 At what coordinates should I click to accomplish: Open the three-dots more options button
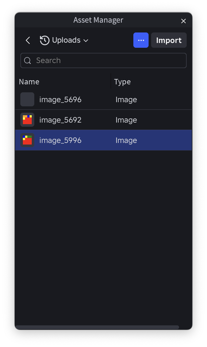pos(141,40)
